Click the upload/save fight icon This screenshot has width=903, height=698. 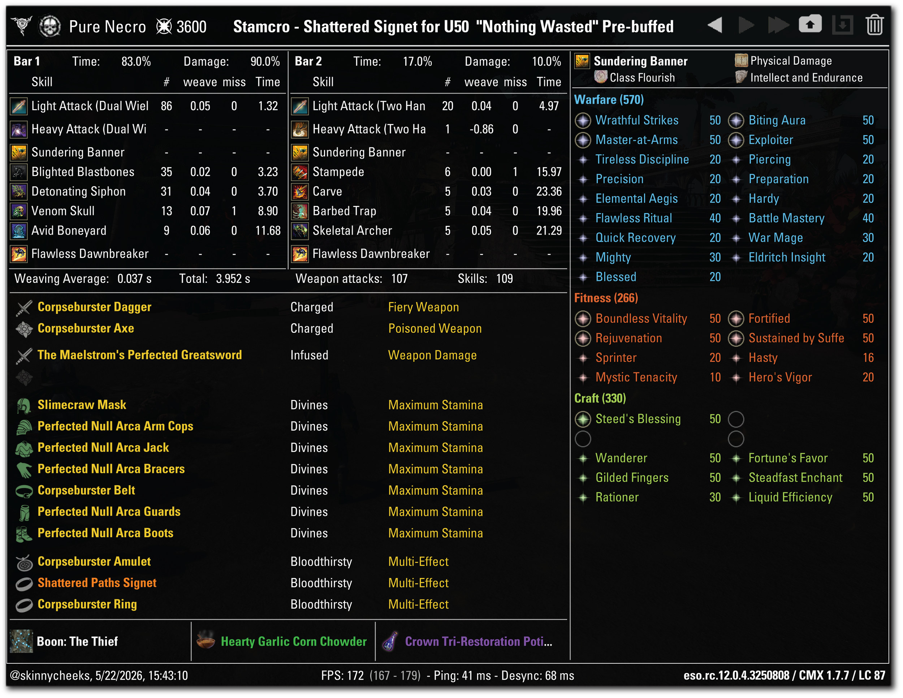(810, 25)
